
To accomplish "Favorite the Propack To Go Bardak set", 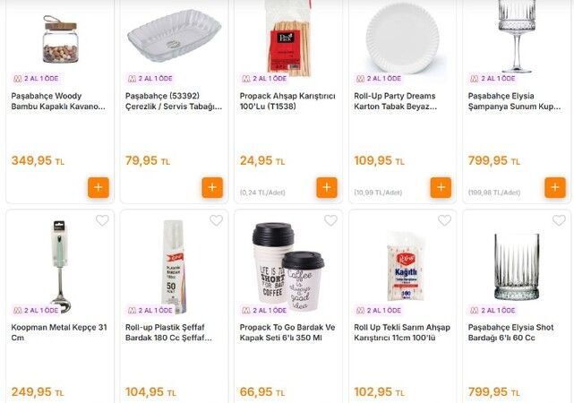I will pyautogui.click(x=330, y=220).
